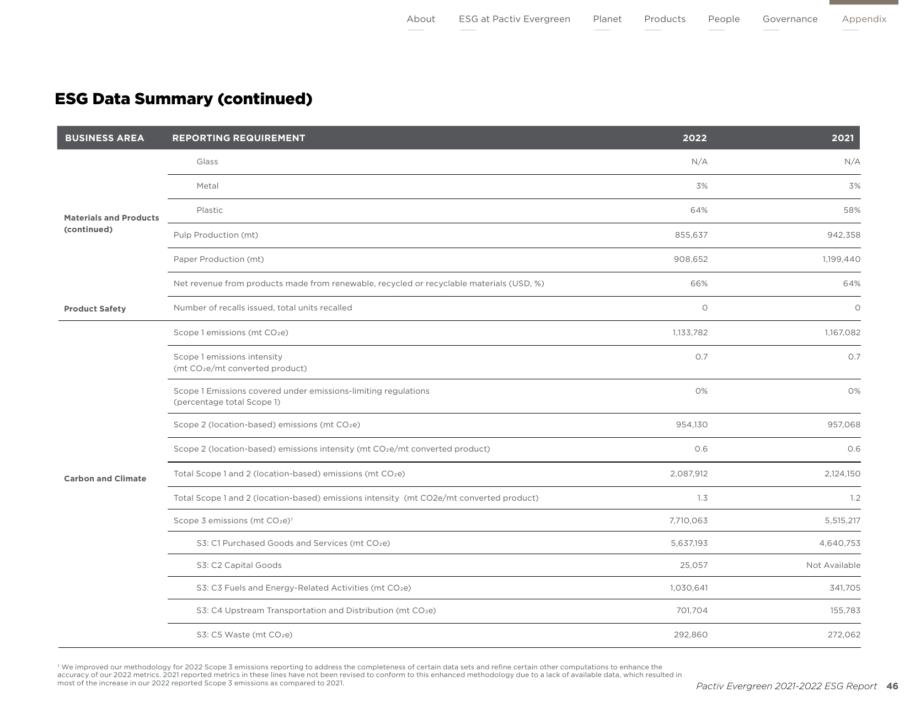Select the Scope 3 methodology footnote text
The height and width of the screenshot is (703, 910).
(x=370, y=675)
